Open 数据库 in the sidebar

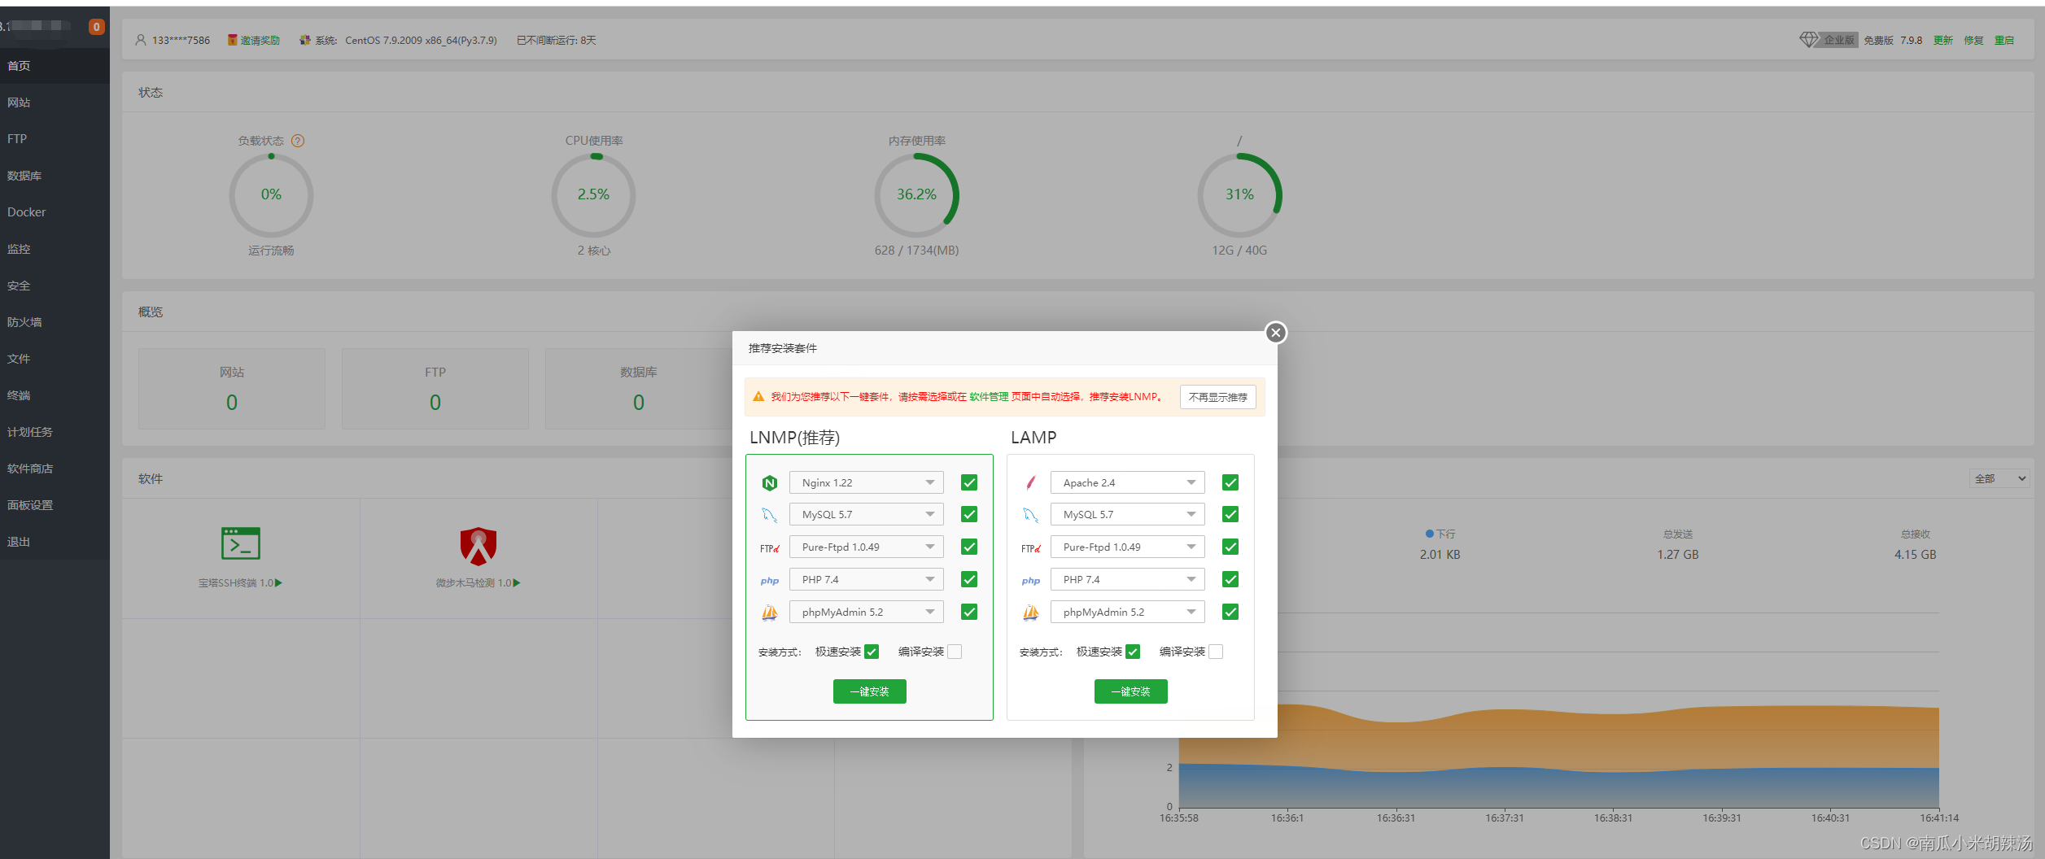[55, 176]
